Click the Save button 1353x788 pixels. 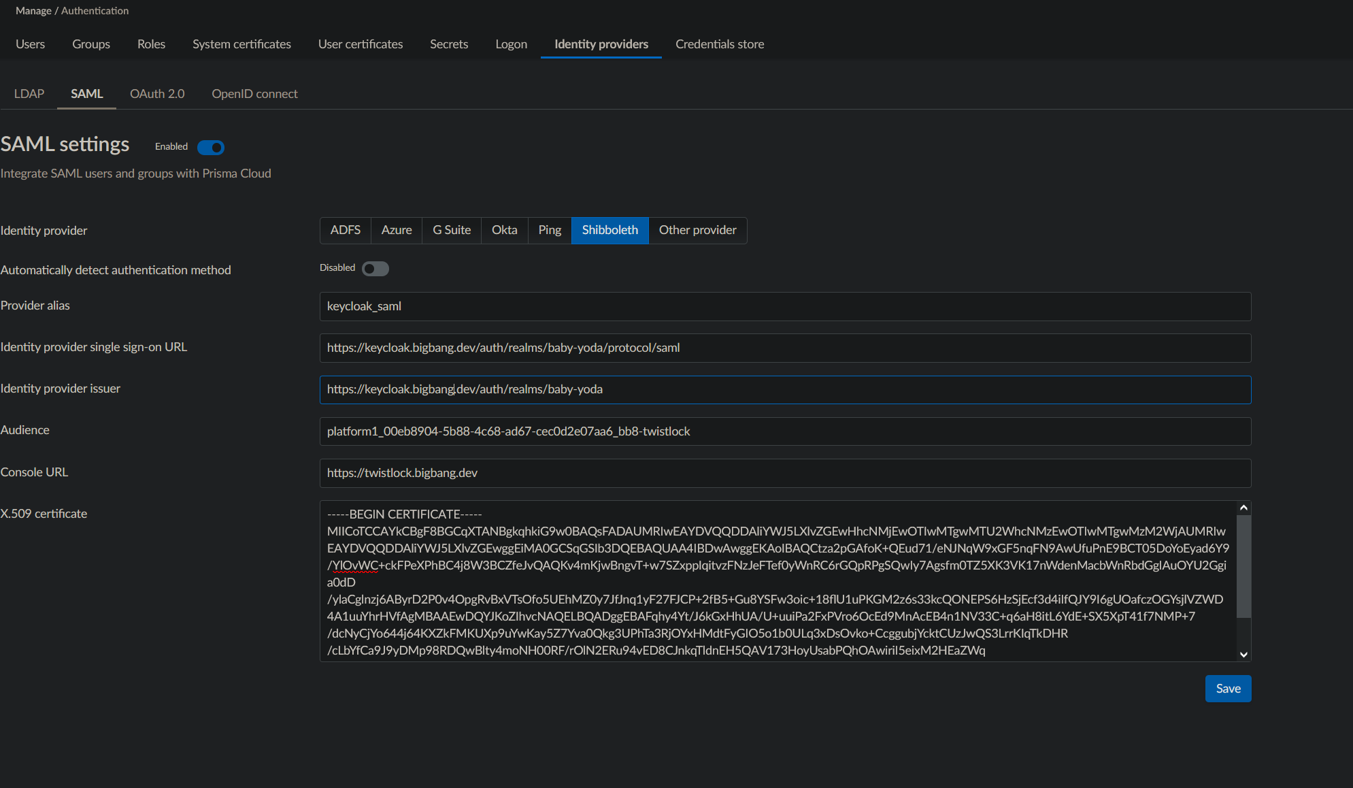pyautogui.click(x=1228, y=688)
